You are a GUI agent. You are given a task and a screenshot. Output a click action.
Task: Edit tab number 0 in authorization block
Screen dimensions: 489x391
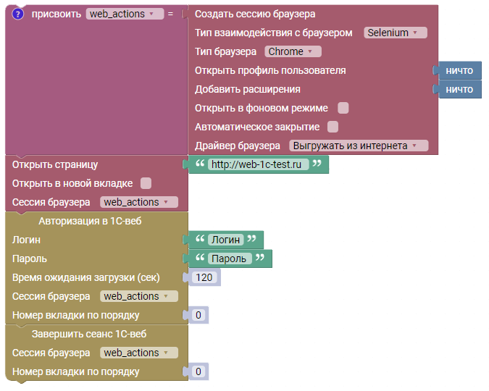(x=199, y=315)
